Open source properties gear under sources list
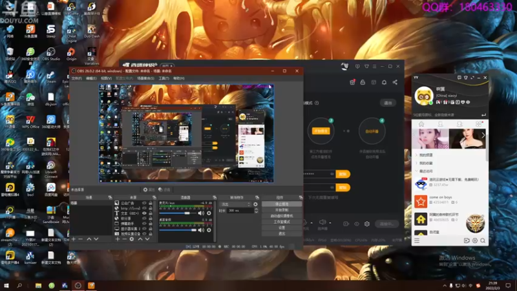This screenshot has height=291, width=517. coord(132,239)
